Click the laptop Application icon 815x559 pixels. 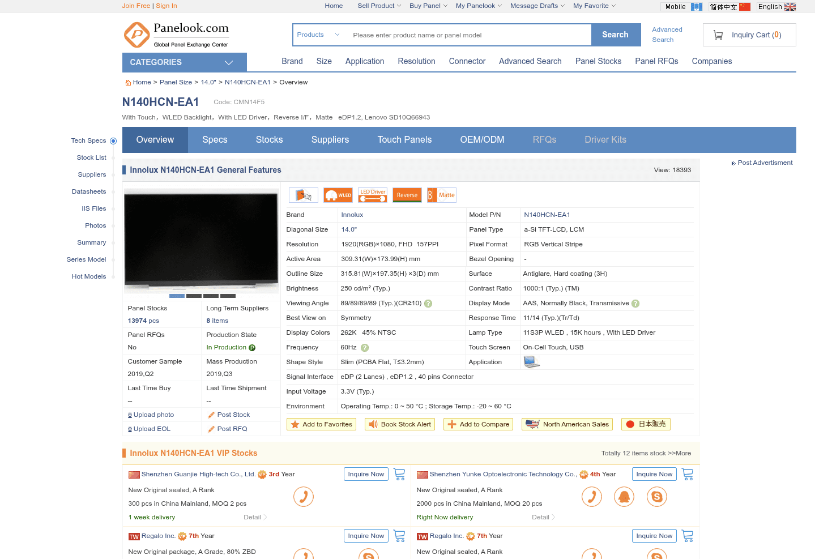click(x=532, y=362)
